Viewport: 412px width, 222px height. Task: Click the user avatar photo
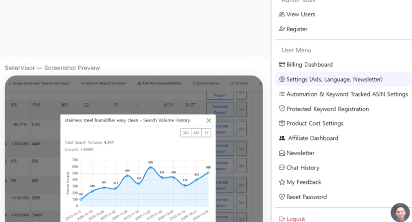click(x=400, y=213)
